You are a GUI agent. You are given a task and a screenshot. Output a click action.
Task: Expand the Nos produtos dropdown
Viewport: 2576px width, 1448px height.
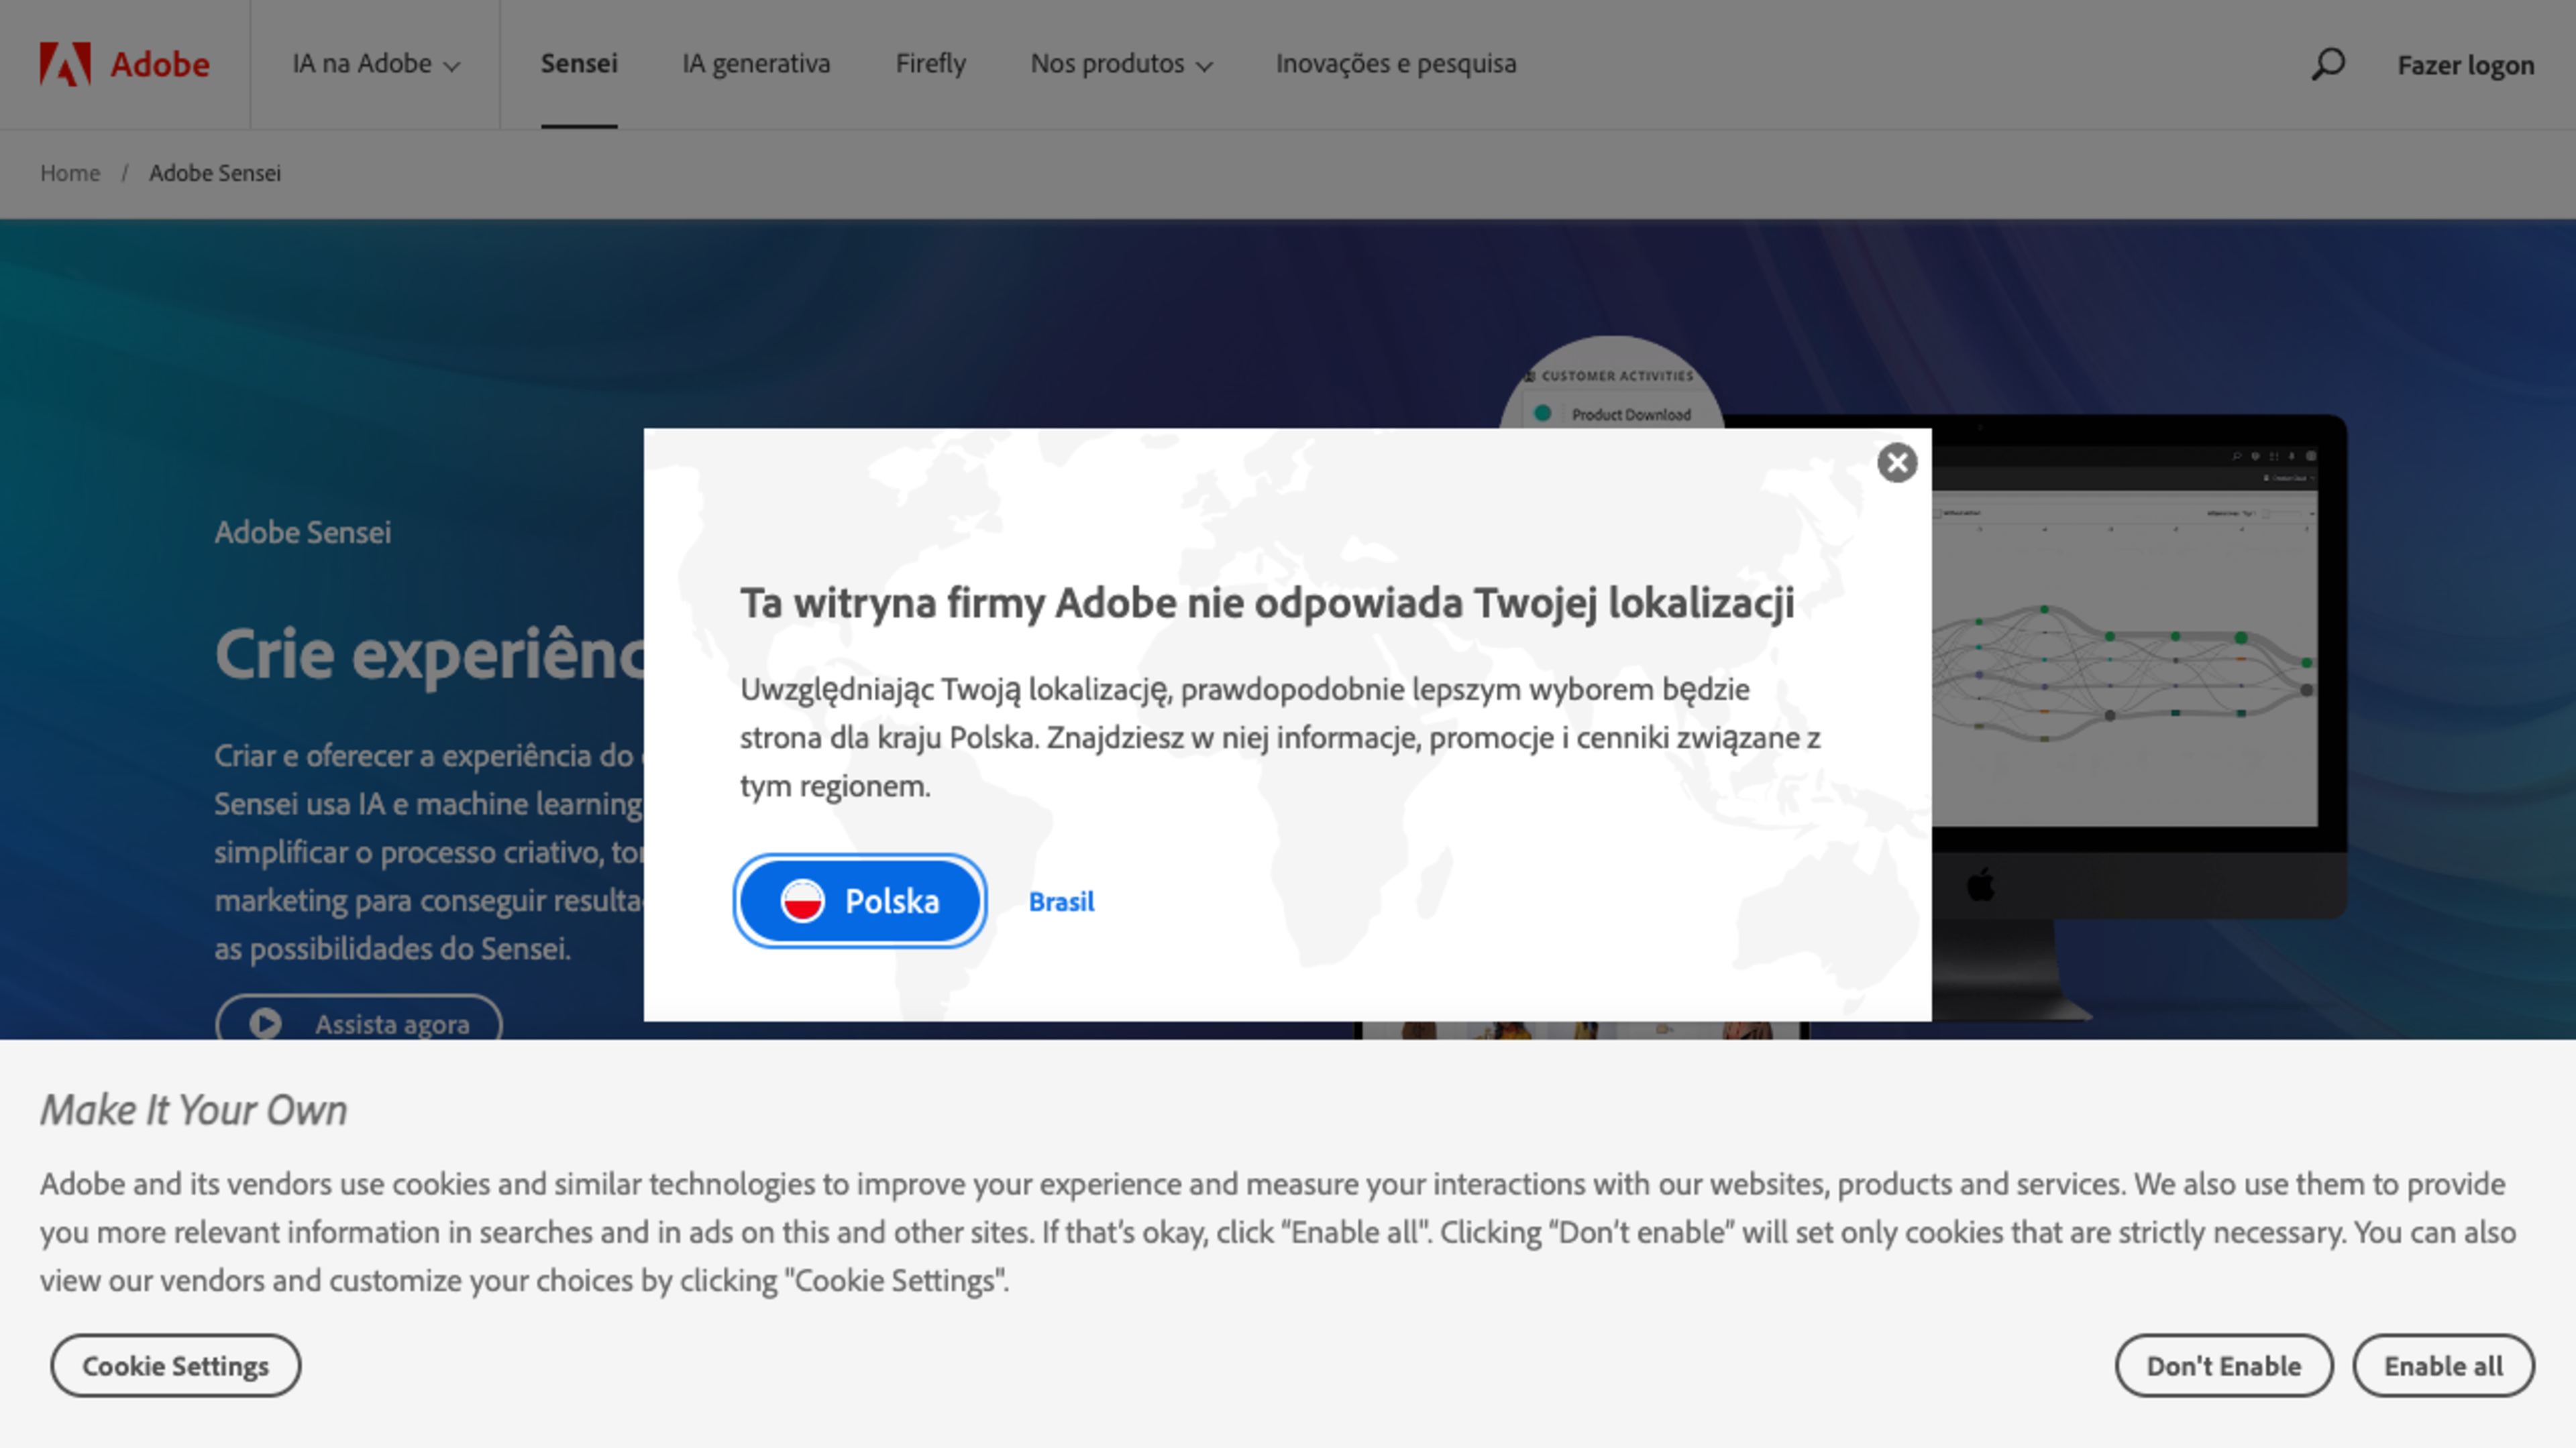tap(1121, 64)
